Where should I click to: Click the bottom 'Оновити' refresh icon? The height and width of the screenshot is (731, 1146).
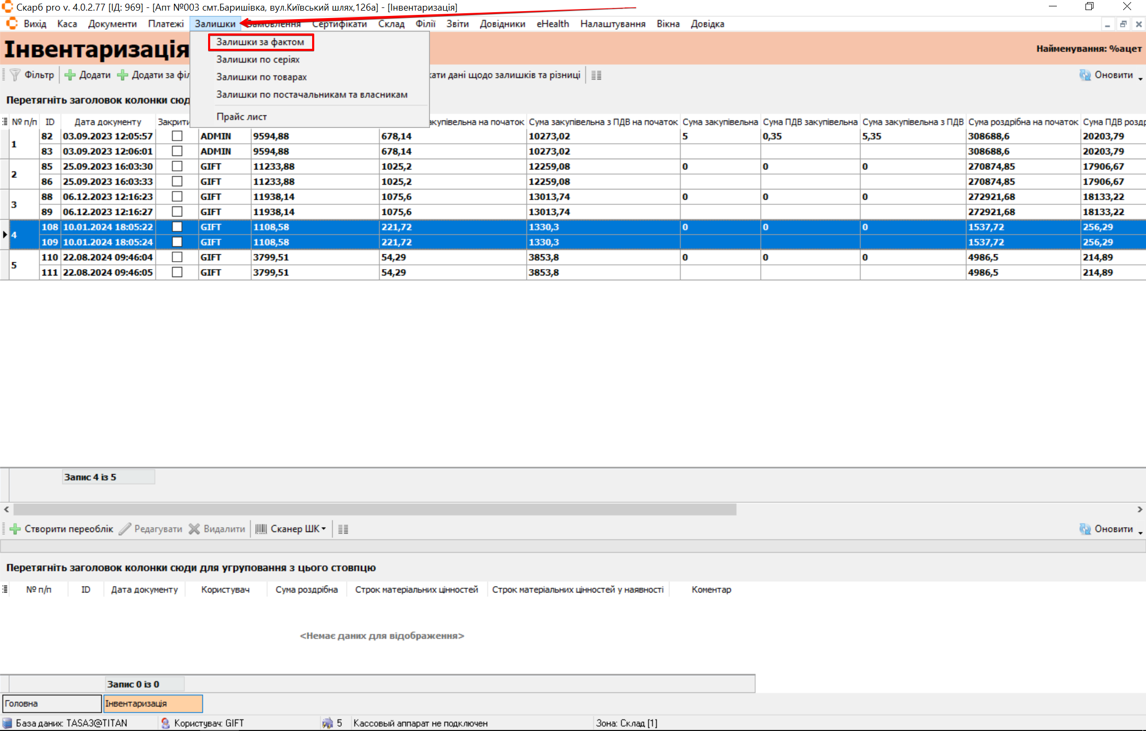pos(1085,529)
